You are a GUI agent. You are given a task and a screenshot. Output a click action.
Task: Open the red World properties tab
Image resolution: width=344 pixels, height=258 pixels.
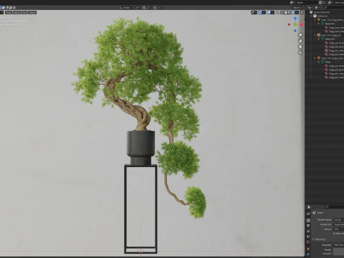(308, 242)
